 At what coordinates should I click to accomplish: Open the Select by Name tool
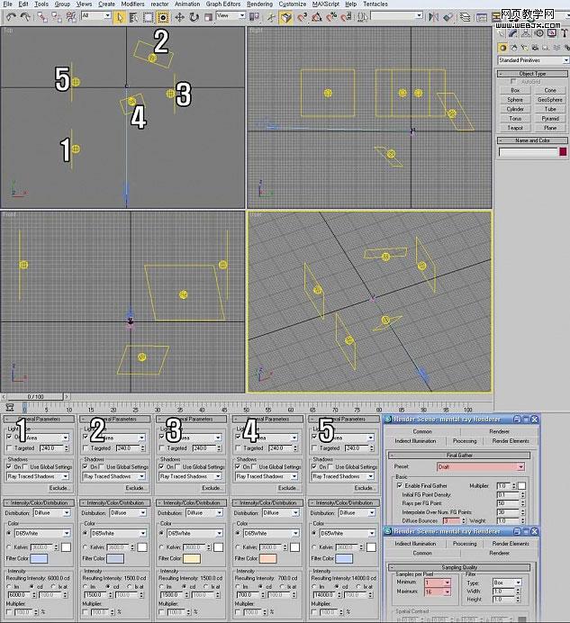coord(133,17)
